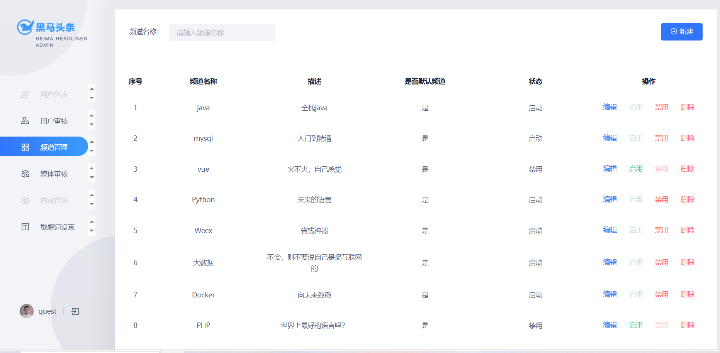Enable the vue channel
Image resolution: width=720 pixels, height=353 pixels.
pyautogui.click(x=636, y=169)
